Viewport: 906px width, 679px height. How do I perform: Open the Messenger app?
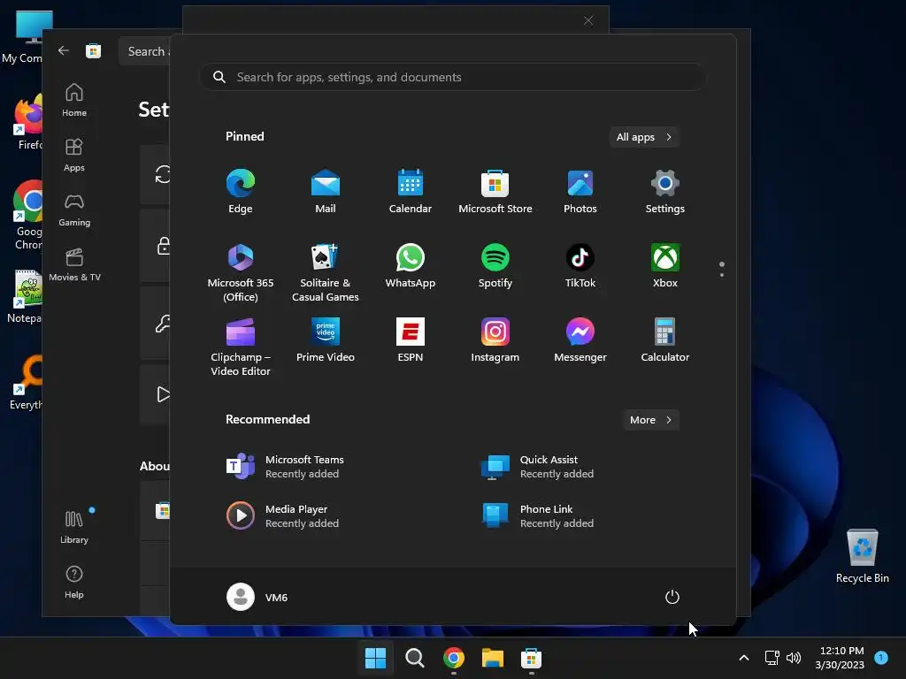(x=580, y=340)
